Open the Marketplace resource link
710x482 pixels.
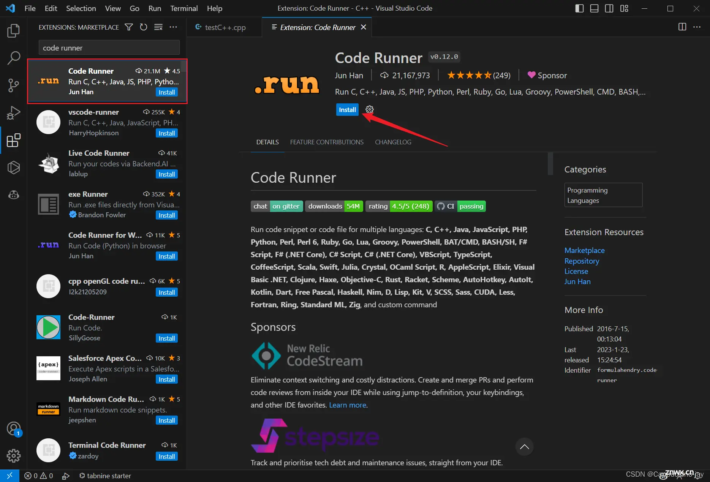[x=584, y=250]
